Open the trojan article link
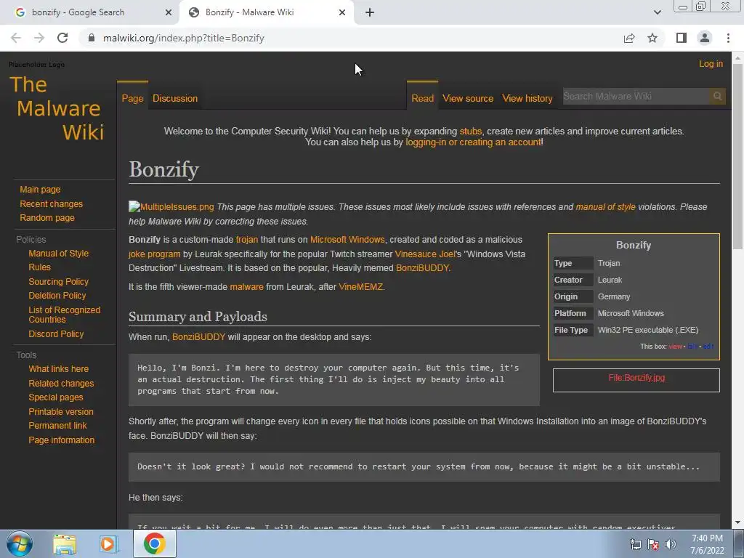 (x=247, y=240)
